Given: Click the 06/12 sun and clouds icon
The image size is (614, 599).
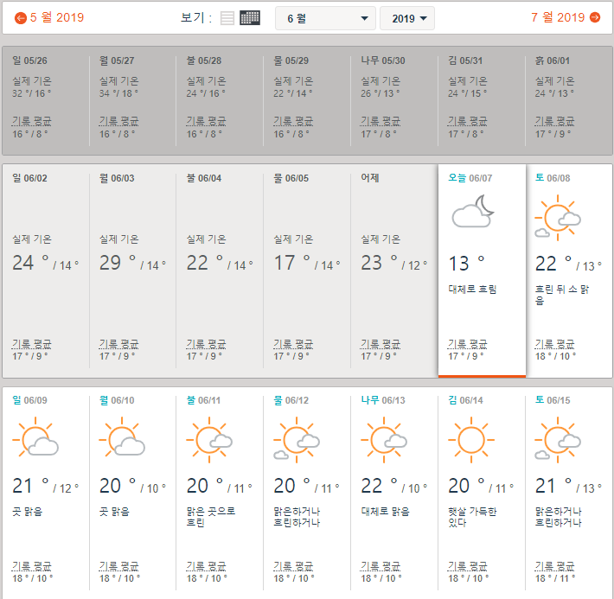Looking at the screenshot, I should coord(296,439).
